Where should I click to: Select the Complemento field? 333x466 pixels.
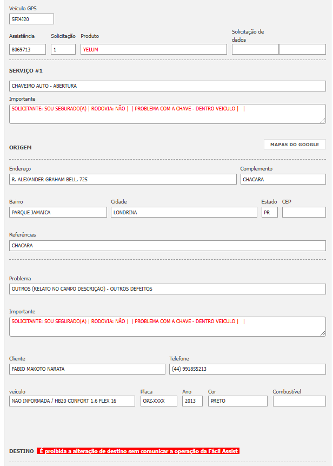click(283, 179)
